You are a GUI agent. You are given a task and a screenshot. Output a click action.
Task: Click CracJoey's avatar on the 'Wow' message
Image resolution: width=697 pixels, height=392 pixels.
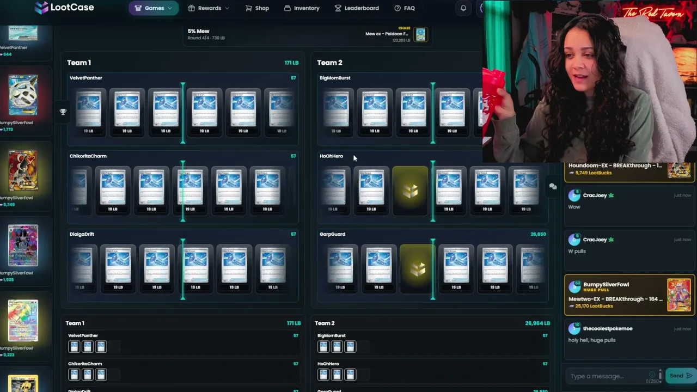click(574, 195)
